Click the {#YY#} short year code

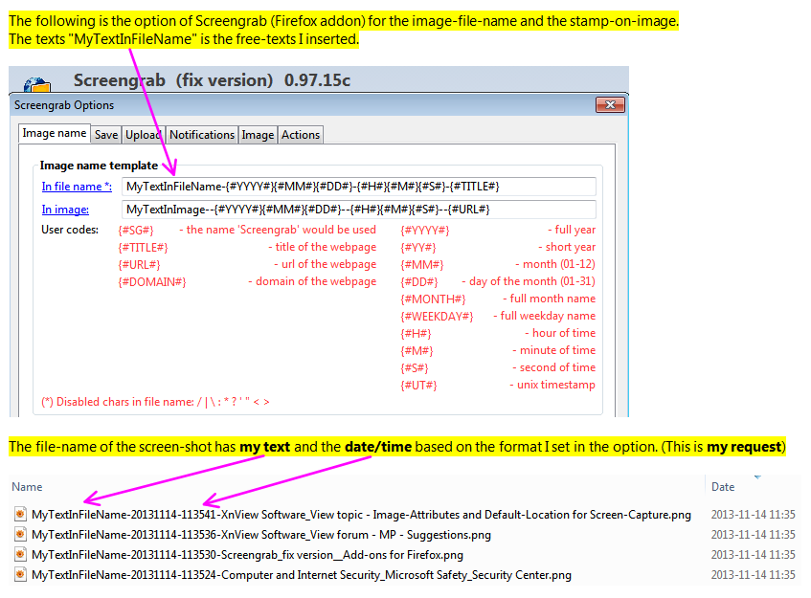tap(417, 248)
